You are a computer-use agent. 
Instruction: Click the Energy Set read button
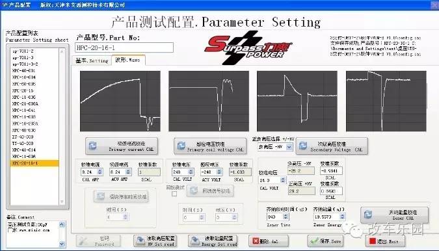213,241
